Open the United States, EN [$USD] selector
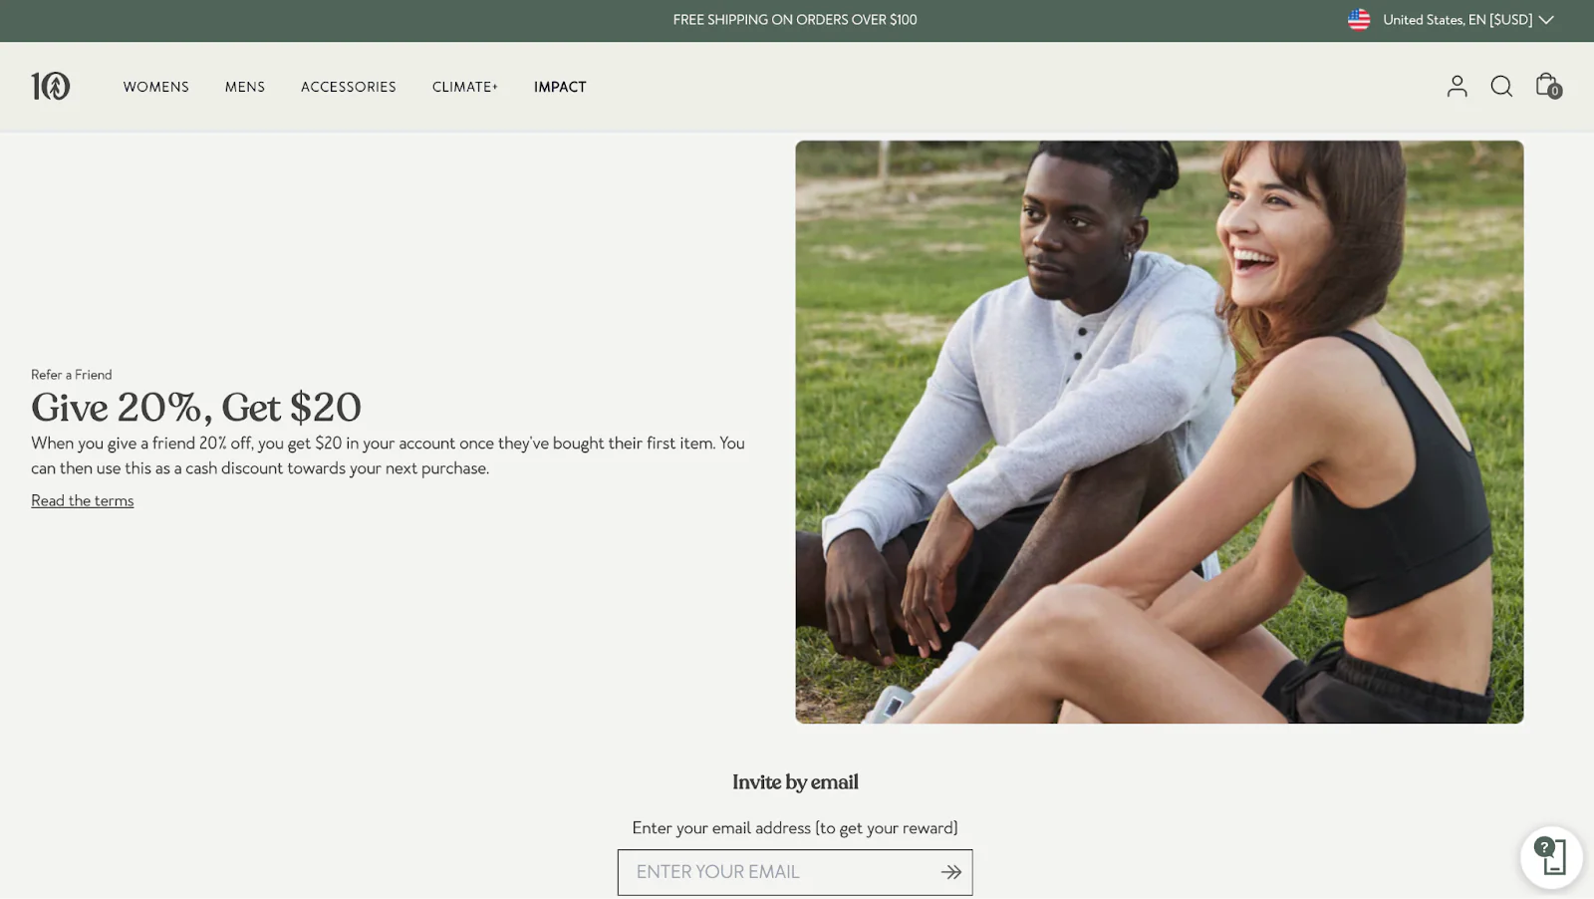The width and height of the screenshot is (1594, 899). tap(1458, 19)
